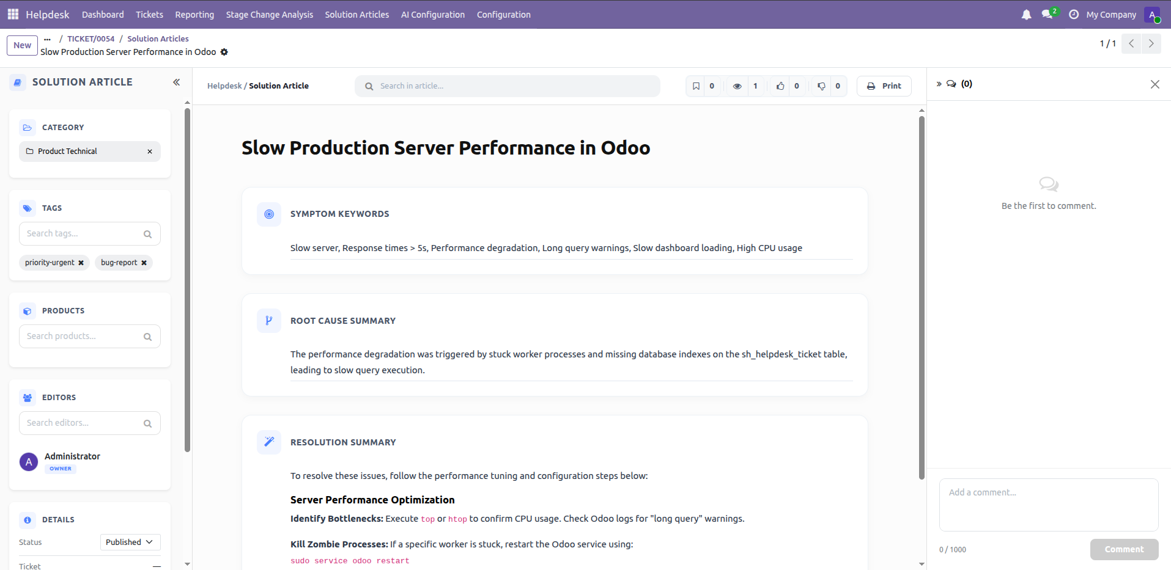
Task: Open the apps grid menu icon
Action: click(x=13, y=14)
